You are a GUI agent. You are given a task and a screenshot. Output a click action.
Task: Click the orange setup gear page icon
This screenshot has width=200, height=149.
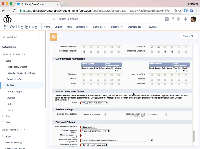54,37
